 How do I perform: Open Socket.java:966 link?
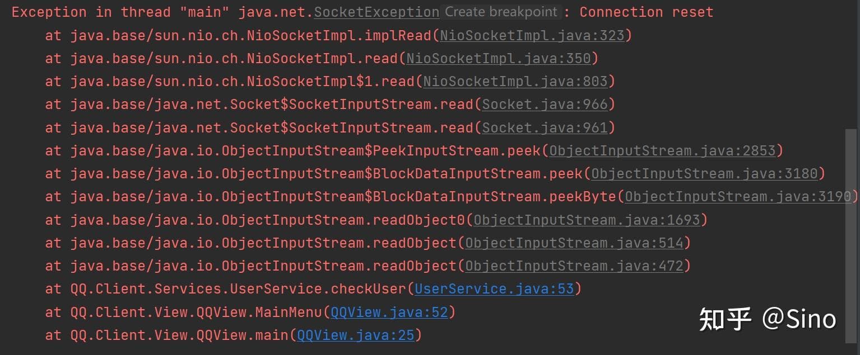[545, 105]
